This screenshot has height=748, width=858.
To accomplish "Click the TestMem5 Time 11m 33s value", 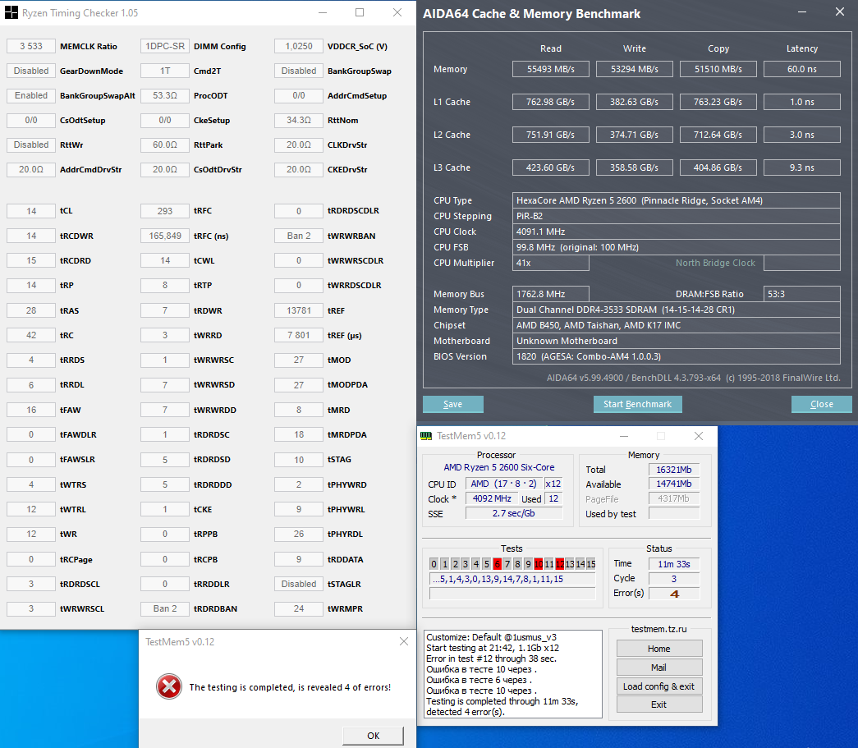I will pos(674,563).
